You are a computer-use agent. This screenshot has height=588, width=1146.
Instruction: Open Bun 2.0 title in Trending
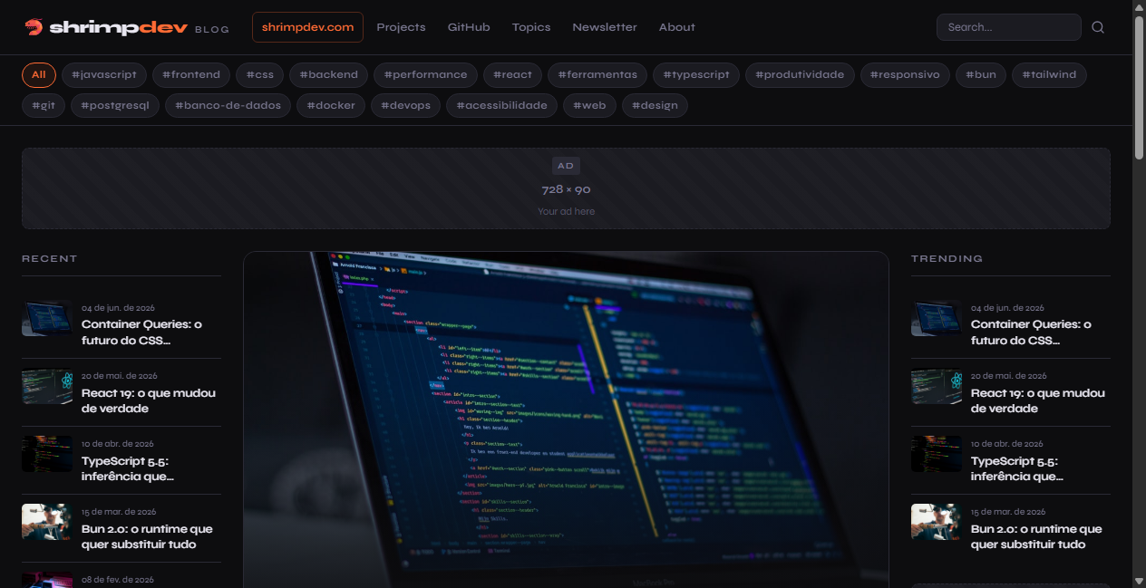click(1036, 536)
